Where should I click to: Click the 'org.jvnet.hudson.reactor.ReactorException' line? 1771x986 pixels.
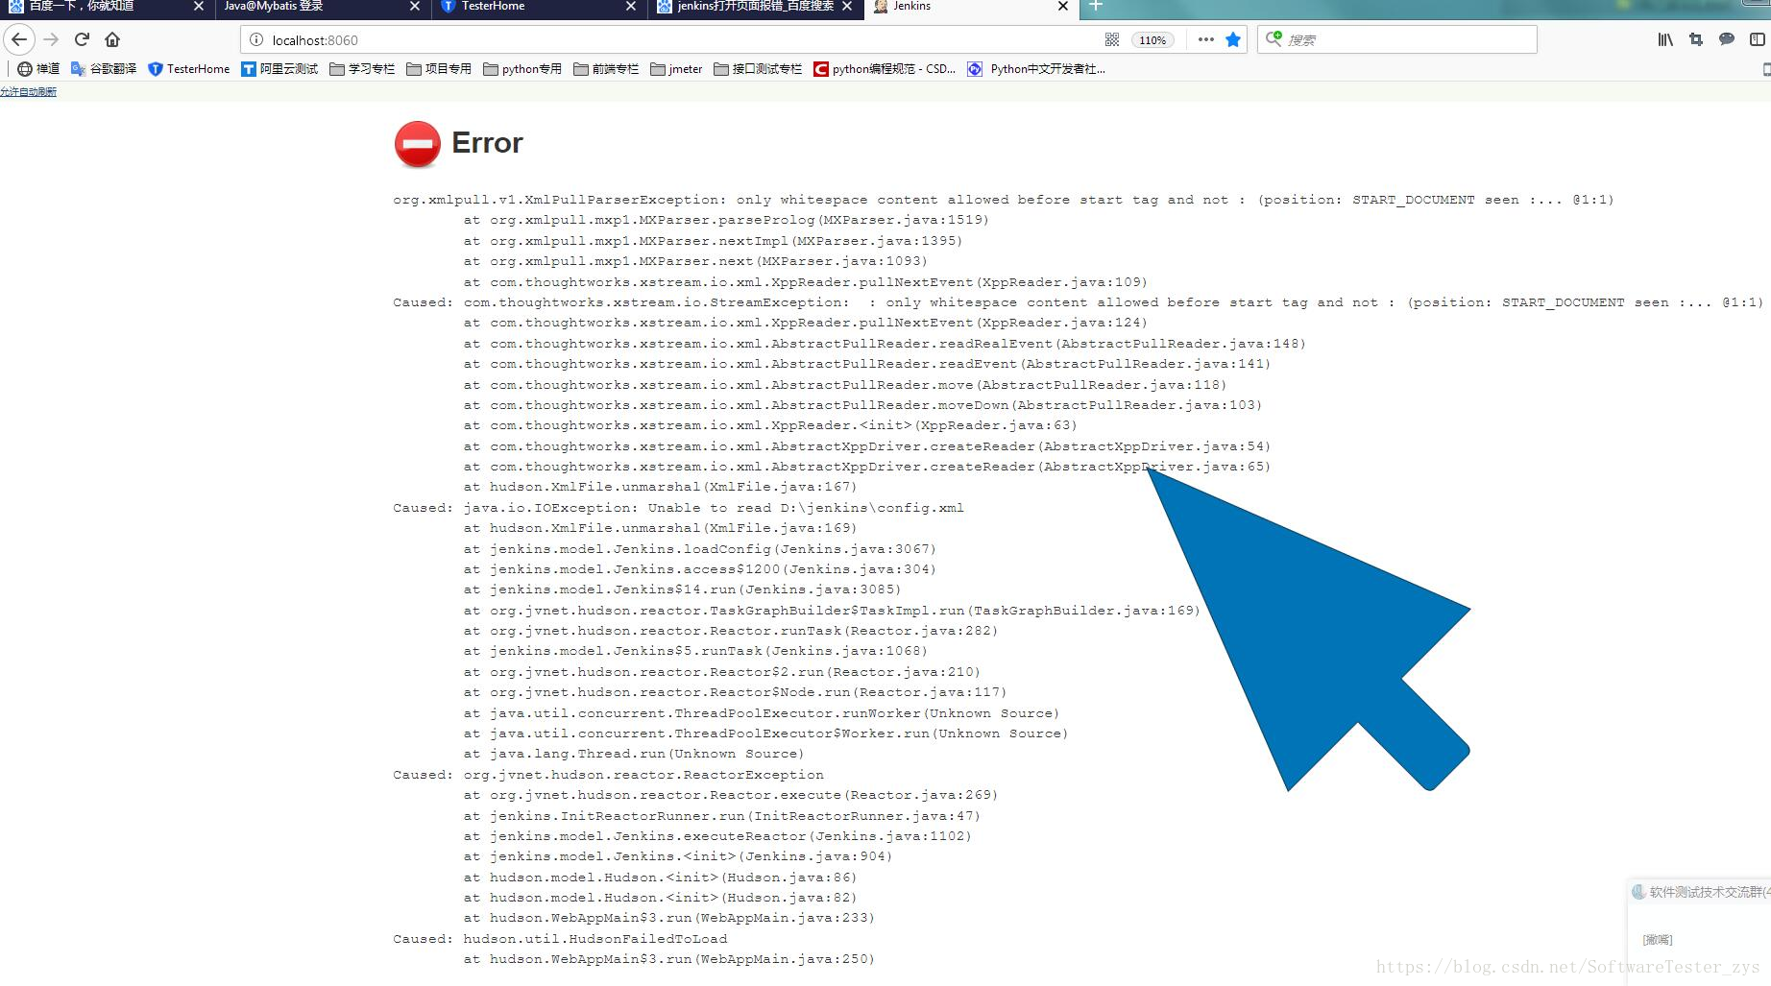643,775
